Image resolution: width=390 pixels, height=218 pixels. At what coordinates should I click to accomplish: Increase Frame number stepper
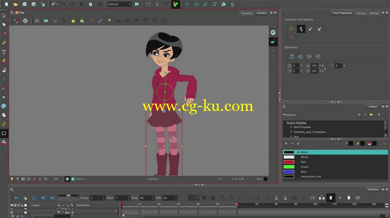103,197
